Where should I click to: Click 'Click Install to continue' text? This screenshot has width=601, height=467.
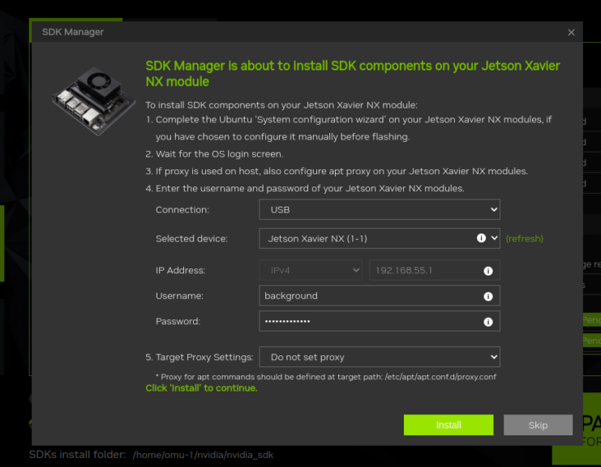pos(201,388)
